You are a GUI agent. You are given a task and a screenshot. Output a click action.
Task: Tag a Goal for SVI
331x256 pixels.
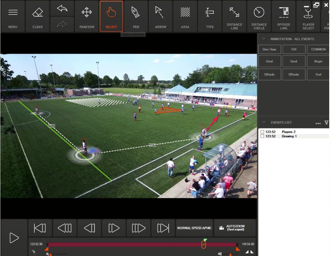[294, 61]
